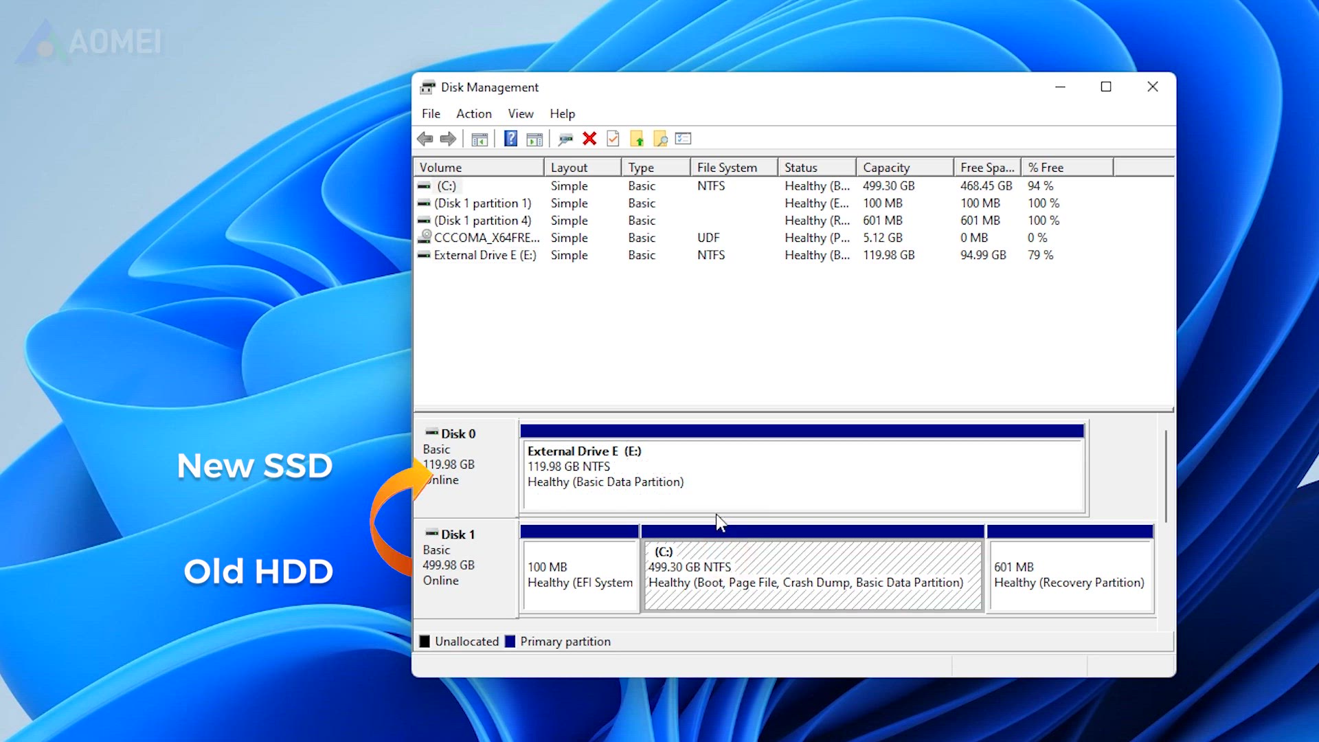Select the 601 MB Recovery Partition block

pos(1070,568)
